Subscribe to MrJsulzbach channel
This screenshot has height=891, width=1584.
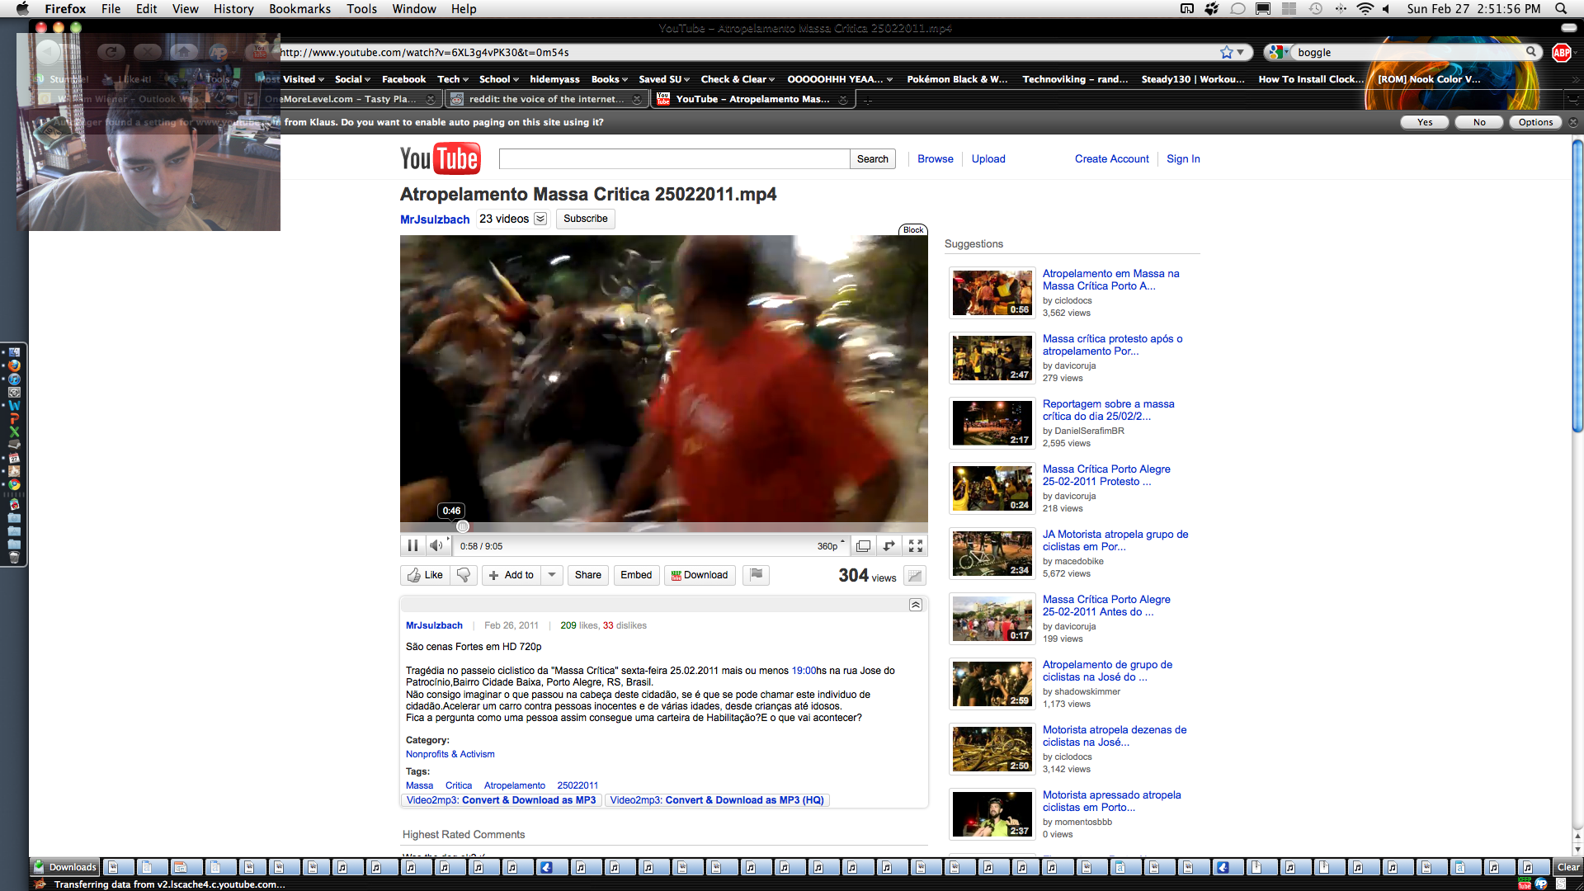585,219
